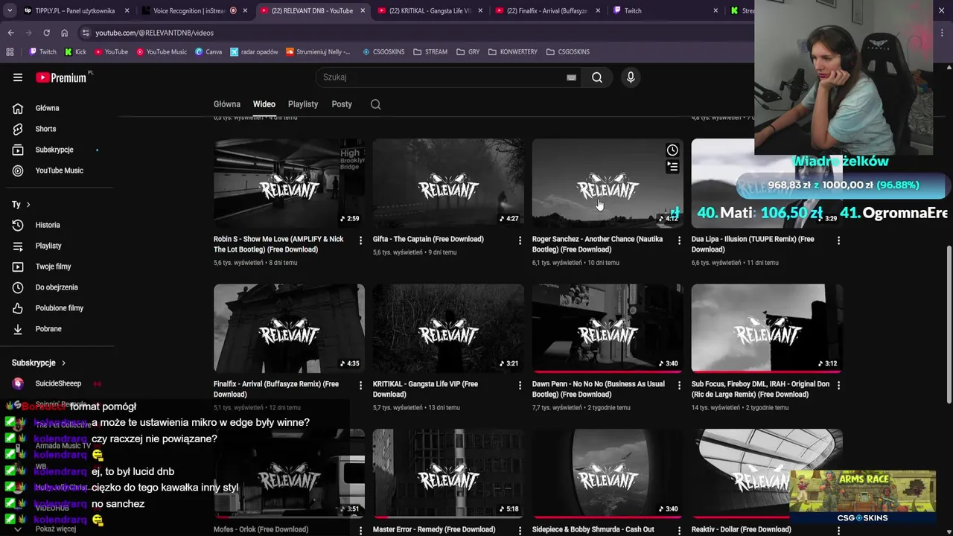
Task: Open options menu for Robin S video
Action: pyautogui.click(x=360, y=240)
